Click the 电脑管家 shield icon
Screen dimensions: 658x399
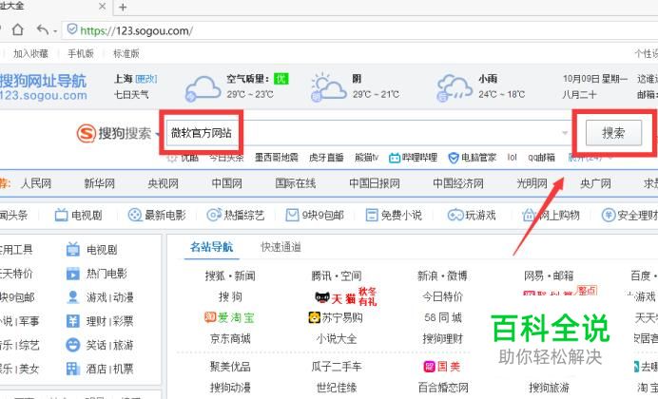pyautogui.click(x=454, y=158)
